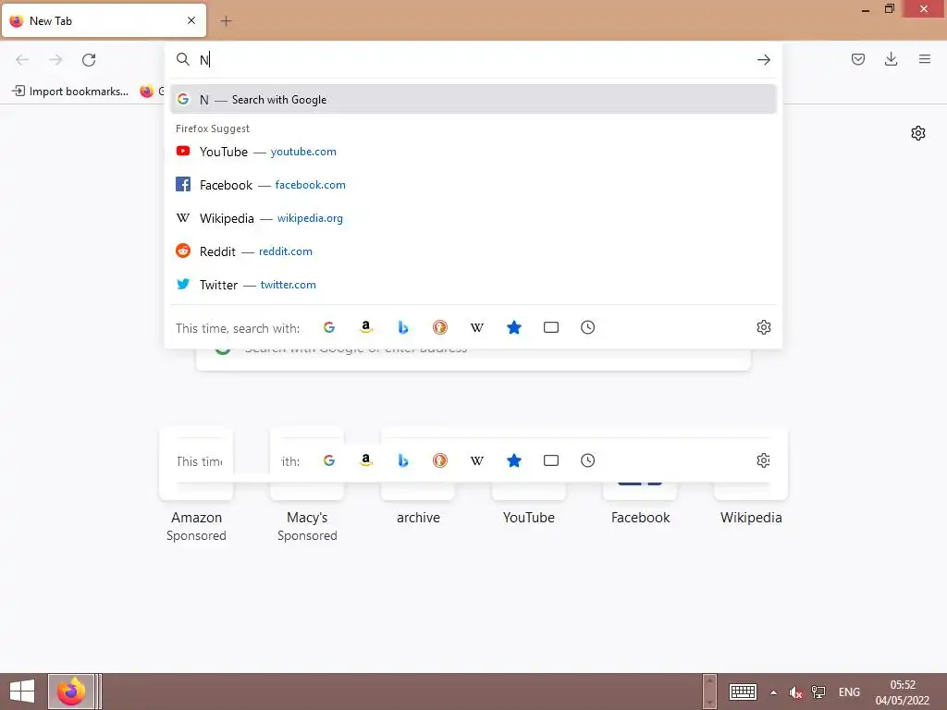Image resolution: width=947 pixels, height=710 pixels.
Task: Go back with the back arrow button
Action: (x=22, y=60)
